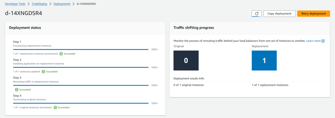Click '1 of 1 instances updated' text
This screenshot has height=118, width=335.
pos(26,72)
